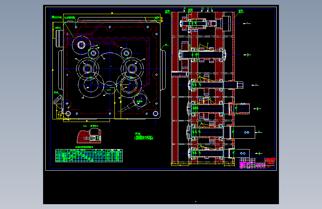Image resolution: width=322 pixels, height=209 pixels.
Task: Select the cyan gear parameter table
Action: 89,155
